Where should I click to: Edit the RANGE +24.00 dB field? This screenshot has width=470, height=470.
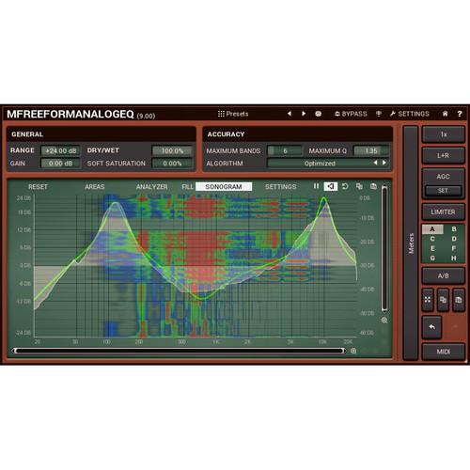(x=61, y=150)
